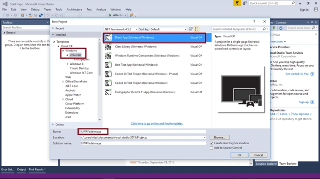This screenshot has height=179, width=320.
Task: Click the green Attach play icon
Action: tap(110, 15)
